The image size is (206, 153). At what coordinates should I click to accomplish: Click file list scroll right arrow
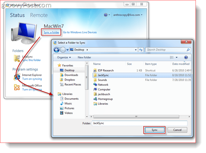click(x=189, y=116)
